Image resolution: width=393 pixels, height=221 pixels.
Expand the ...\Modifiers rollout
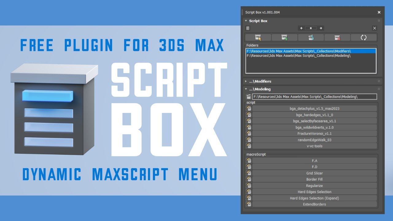(x=246, y=81)
